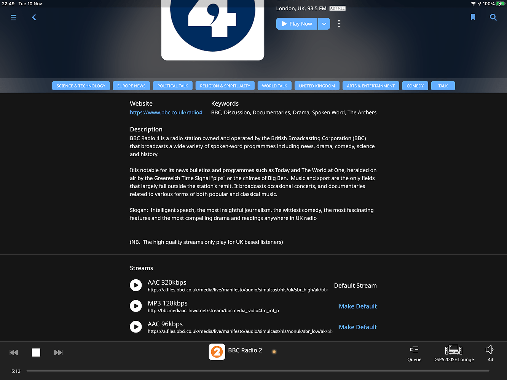Image resolution: width=507 pixels, height=380 pixels.
Task: Open the three-dot more options menu
Action: (x=339, y=24)
